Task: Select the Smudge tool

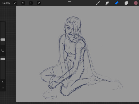Action: point(107,3)
